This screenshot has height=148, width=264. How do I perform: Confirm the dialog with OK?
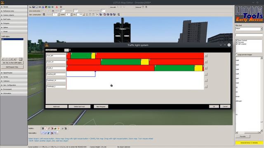click(214, 106)
